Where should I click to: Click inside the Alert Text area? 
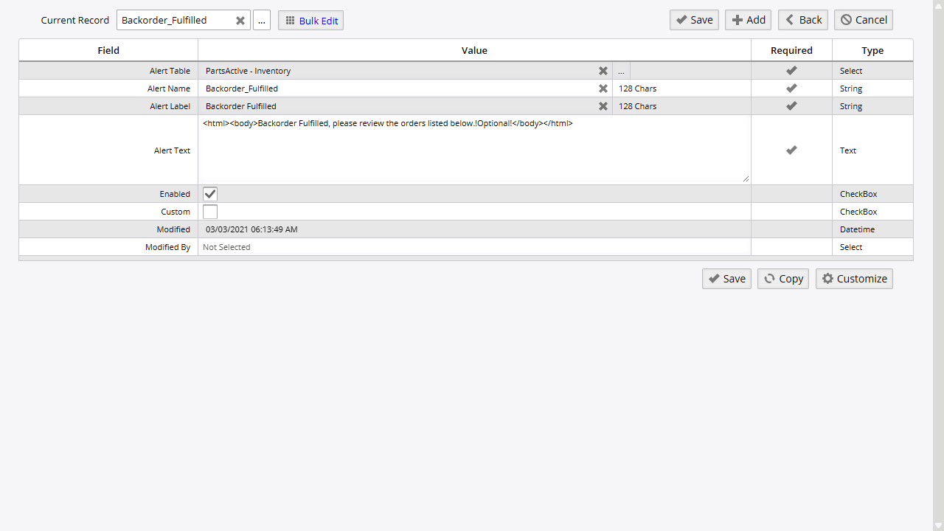(472, 151)
